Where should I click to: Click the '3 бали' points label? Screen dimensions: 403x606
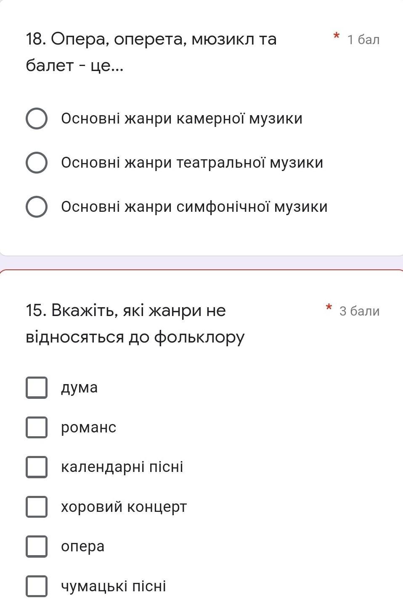pos(359,311)
